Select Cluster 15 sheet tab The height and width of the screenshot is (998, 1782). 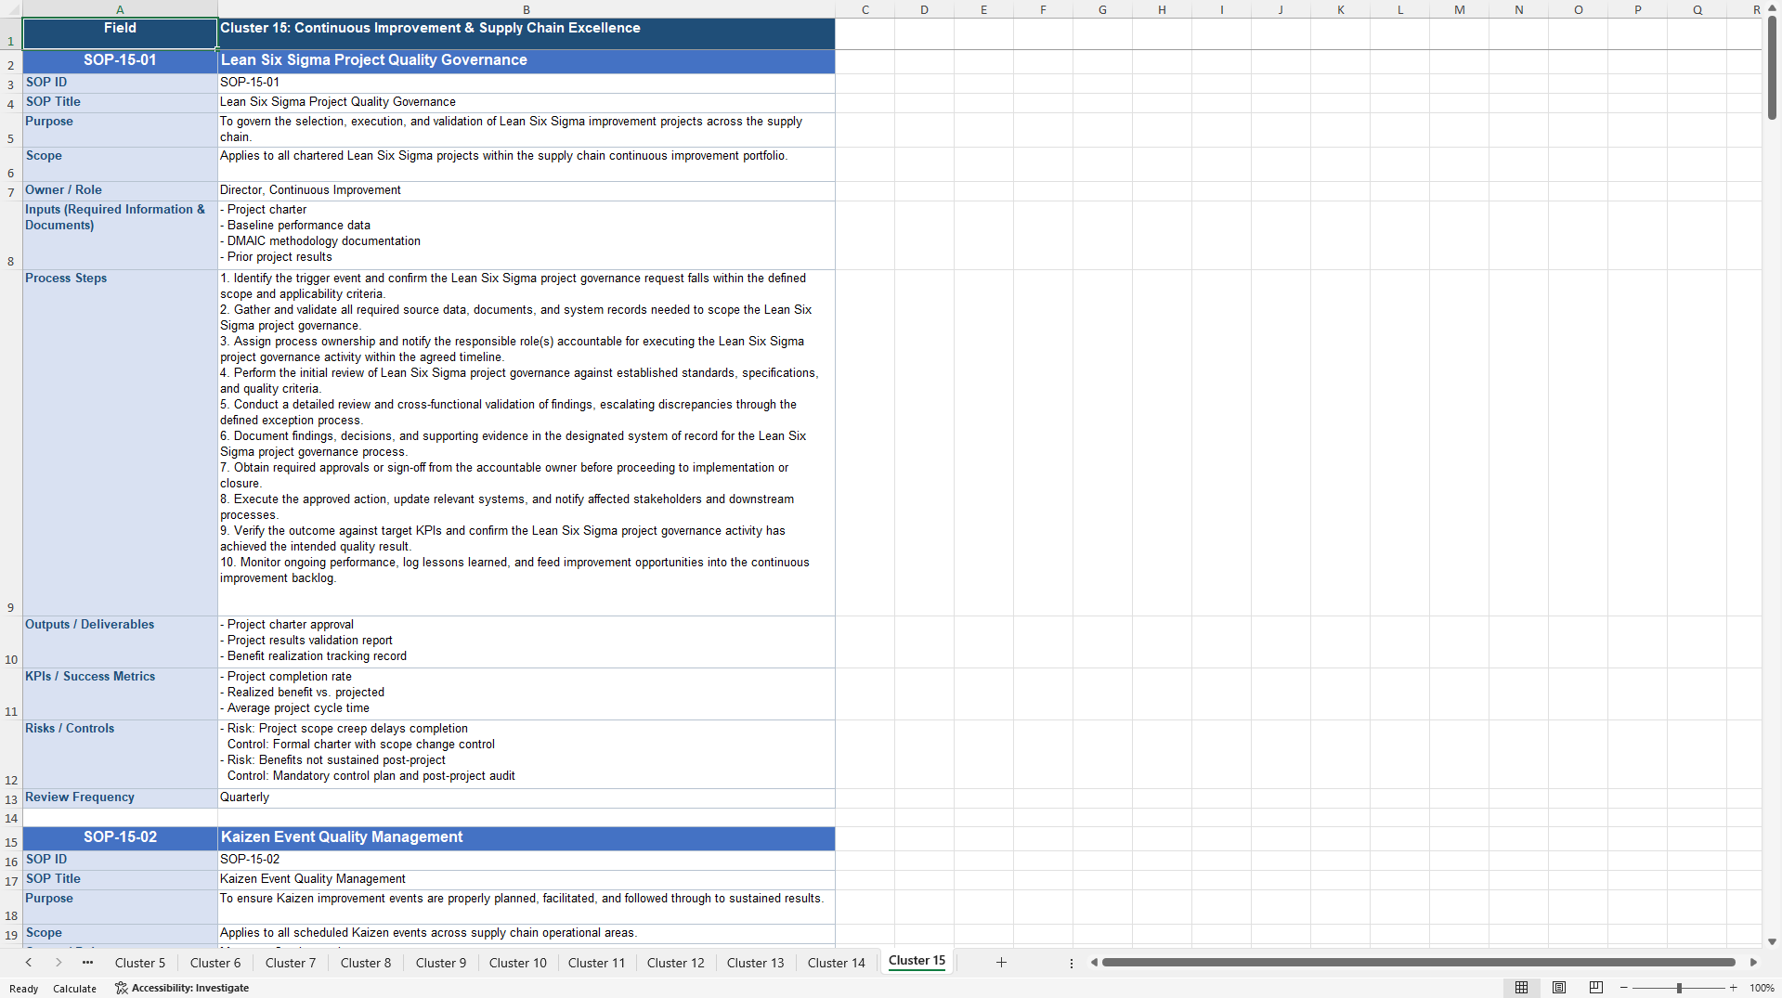point(917,961)
